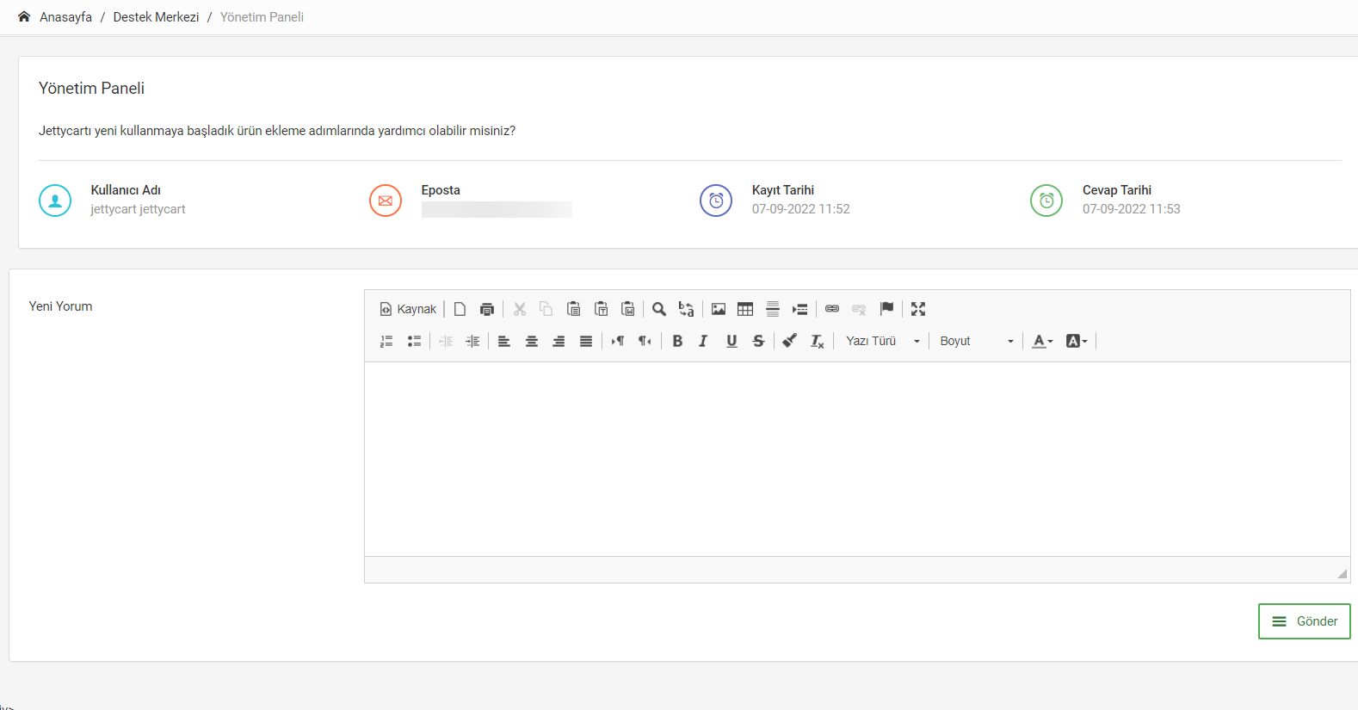Maximize the editor with fullscreen icon
Viewport: 1358px width, 710px height.
pyautogui.click(x=918, y=309)
